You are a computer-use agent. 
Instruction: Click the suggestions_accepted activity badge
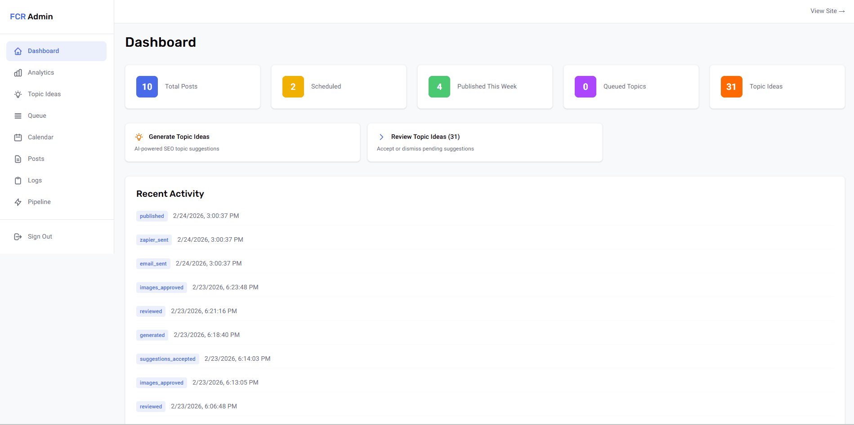pos(167,359)
